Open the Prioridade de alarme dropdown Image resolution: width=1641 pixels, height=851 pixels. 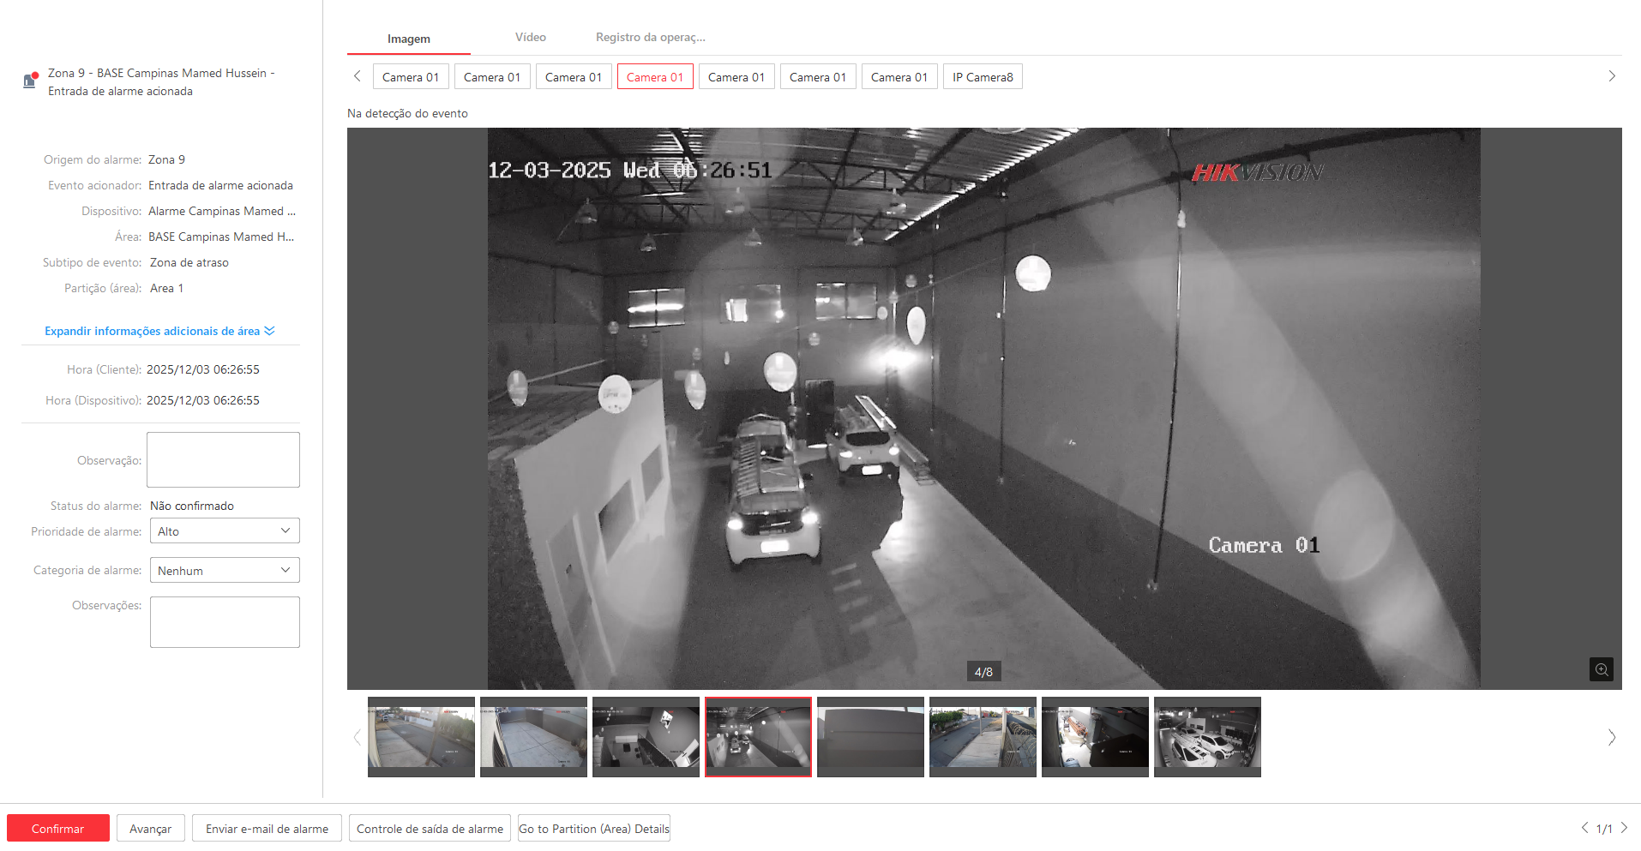(x=225, y=531)
